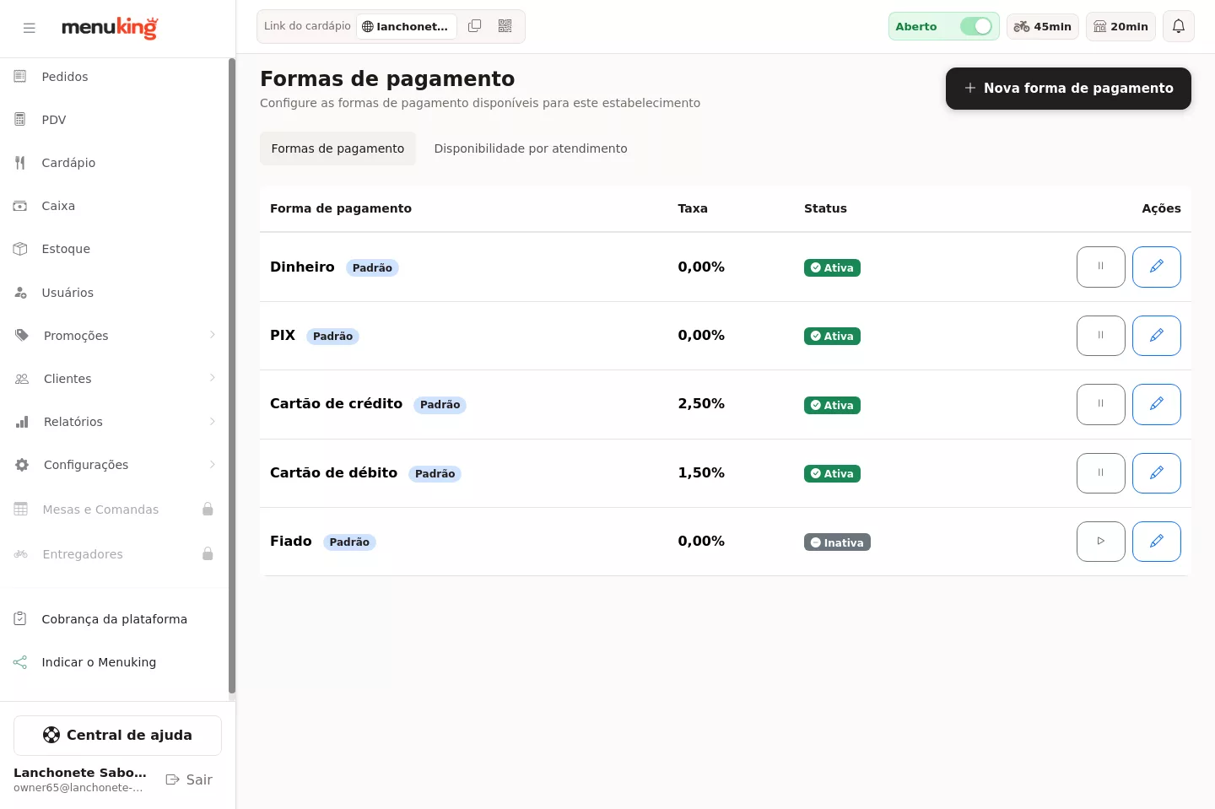Screen dimensions: 1215x809
Task: Open the QR code icon for menu link
Action: click(505, 26)
